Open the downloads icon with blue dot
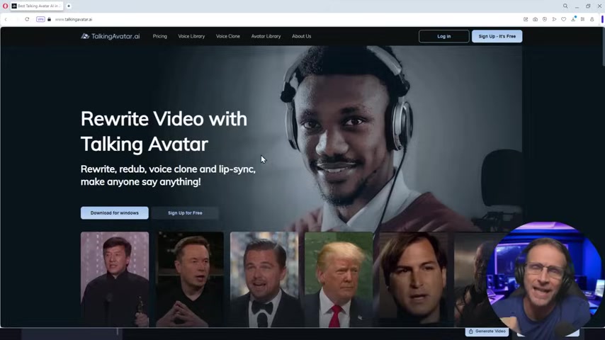Viewport: 605px width, 340px height. [x=573, y=19]
